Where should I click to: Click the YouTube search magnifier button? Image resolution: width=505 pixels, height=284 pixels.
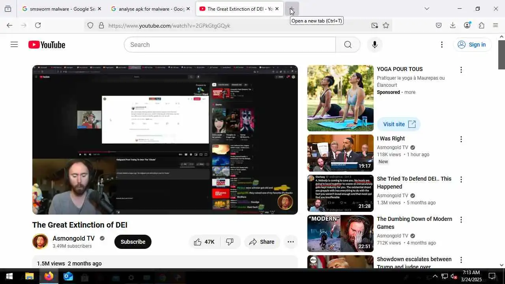(348, 45)
